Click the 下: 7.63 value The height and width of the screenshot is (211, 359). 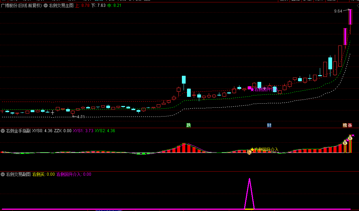tap(98, 5)
